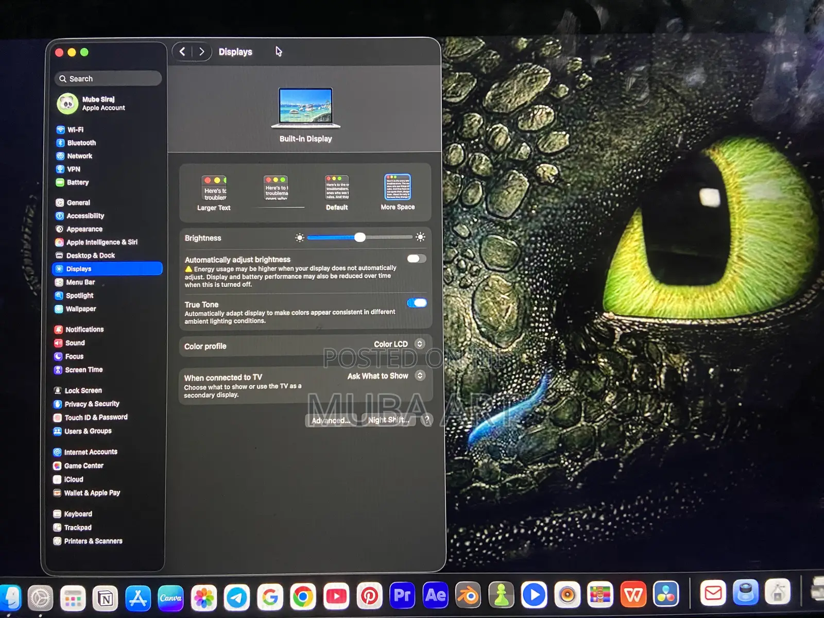Go back with the left chevron
This screenshot has width=824, height=618.
[182, 51]
